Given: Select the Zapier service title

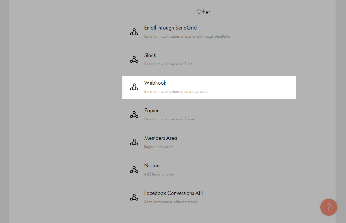Looking at the screenshot, I should 151,111.
